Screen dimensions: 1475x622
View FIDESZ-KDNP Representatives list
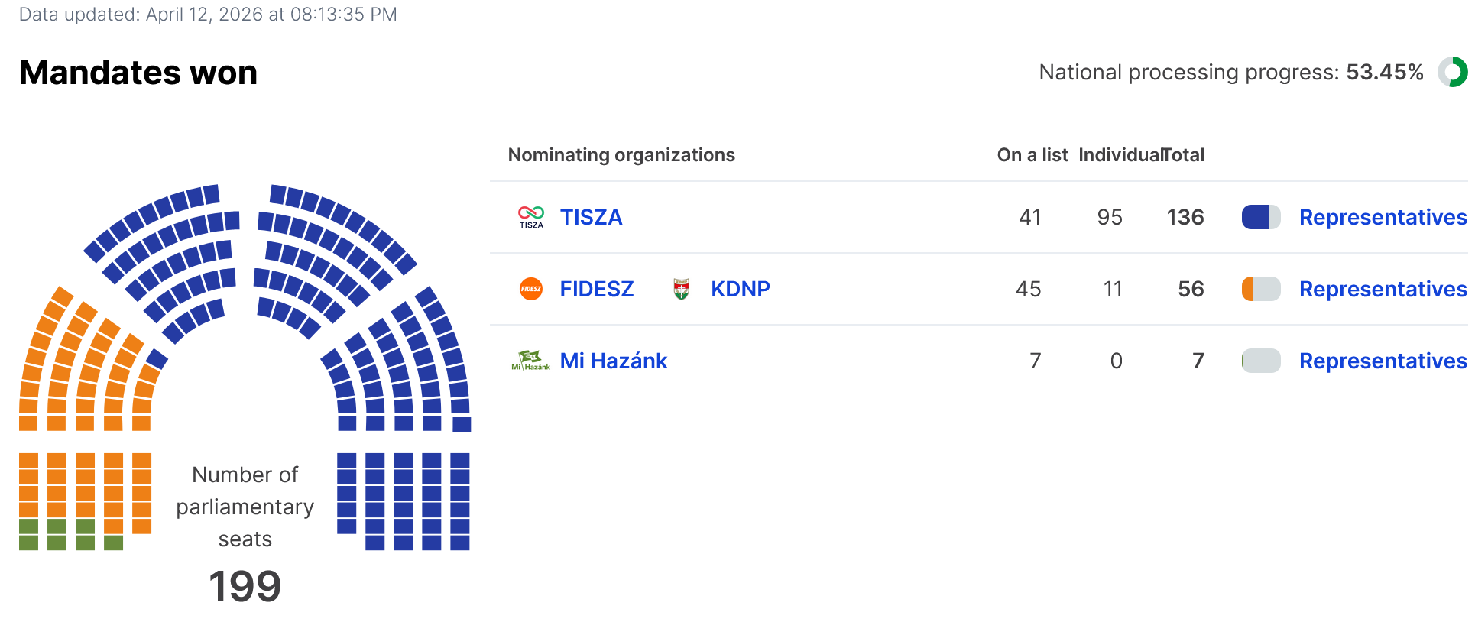tap(1383, 289)
